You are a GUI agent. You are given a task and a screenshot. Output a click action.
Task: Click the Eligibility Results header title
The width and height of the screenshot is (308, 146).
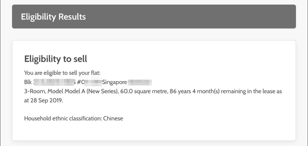click(x=53, y=17)
